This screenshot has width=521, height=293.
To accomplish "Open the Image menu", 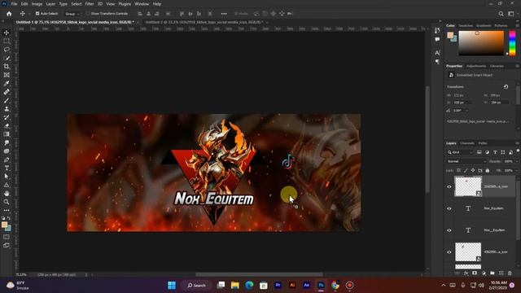I will click(x=37, y=4).
